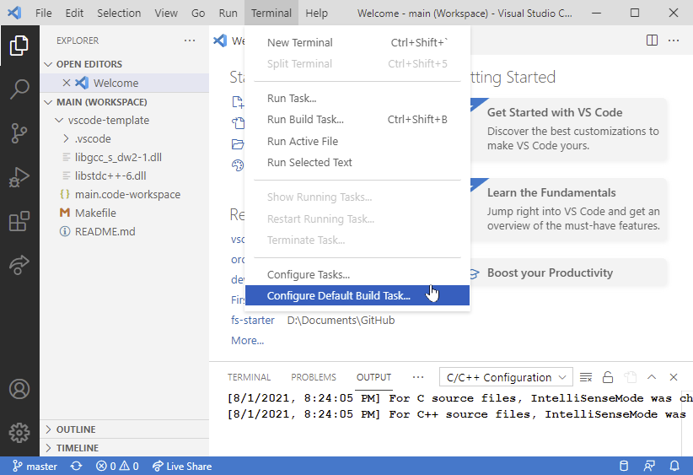Maximize the panel size chevron
The width and height of the screenshot is (693, 475).
652,377
